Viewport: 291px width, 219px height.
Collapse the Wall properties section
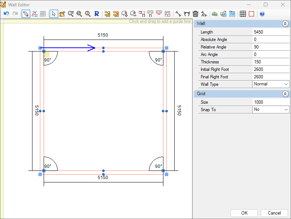click(285, 24)
